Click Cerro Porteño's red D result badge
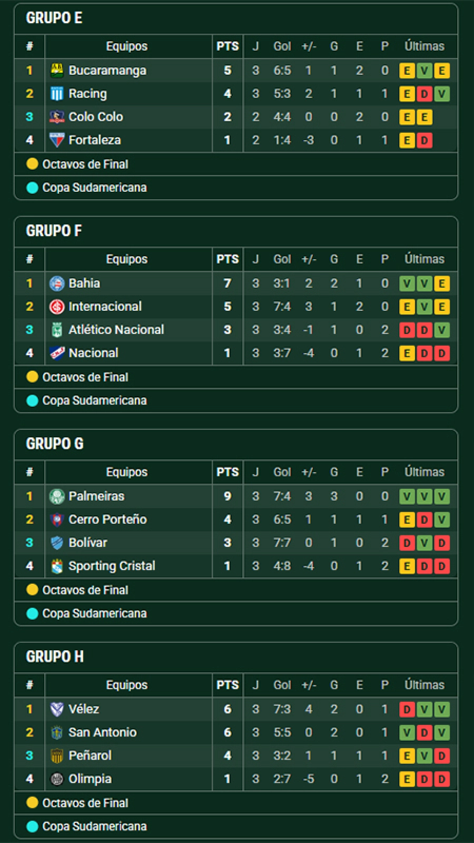Viewport: 474px width, 843px height. click(424, 519)
